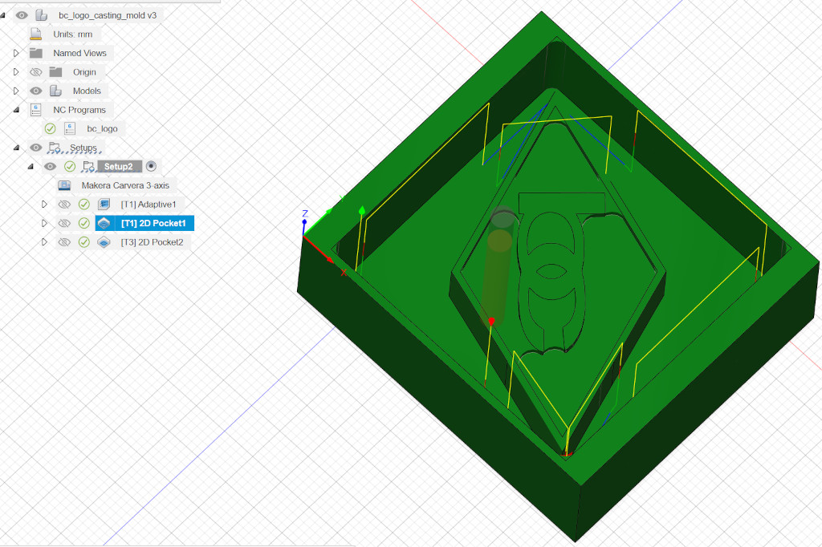
Task: Select the bc_logo_casting_mold v3 document name
Action: tap(108, 15)
